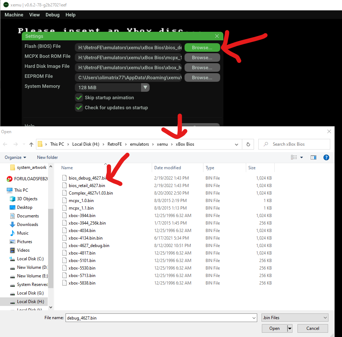Click the Flash BIOS file path field
Screen dimensions: 342x337
click(128, 47)
